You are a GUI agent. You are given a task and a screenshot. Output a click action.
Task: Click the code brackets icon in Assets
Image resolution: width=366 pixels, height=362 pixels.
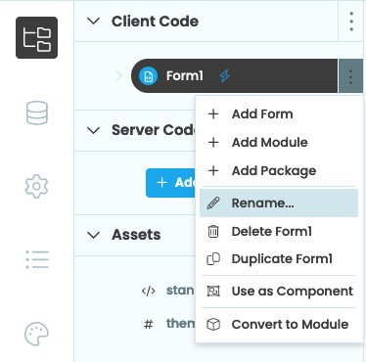(x=149, y=291)
